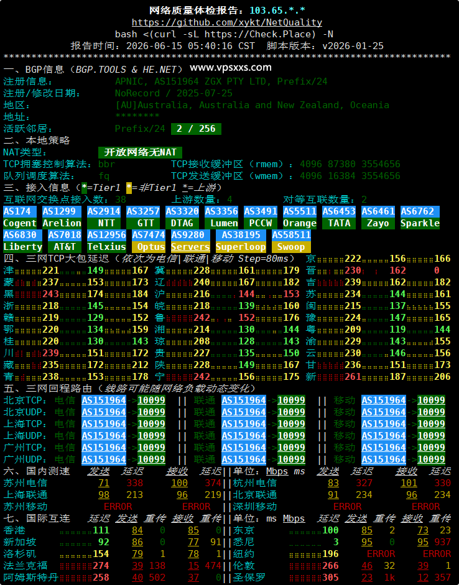
Task: Select the AS3320 DTAG badge
Action: [x=182, y=217]
